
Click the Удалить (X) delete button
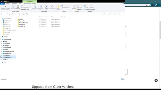pyautogui.click(x=46, y=8)
